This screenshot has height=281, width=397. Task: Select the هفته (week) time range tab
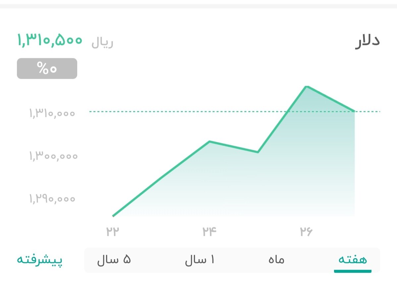352,260
